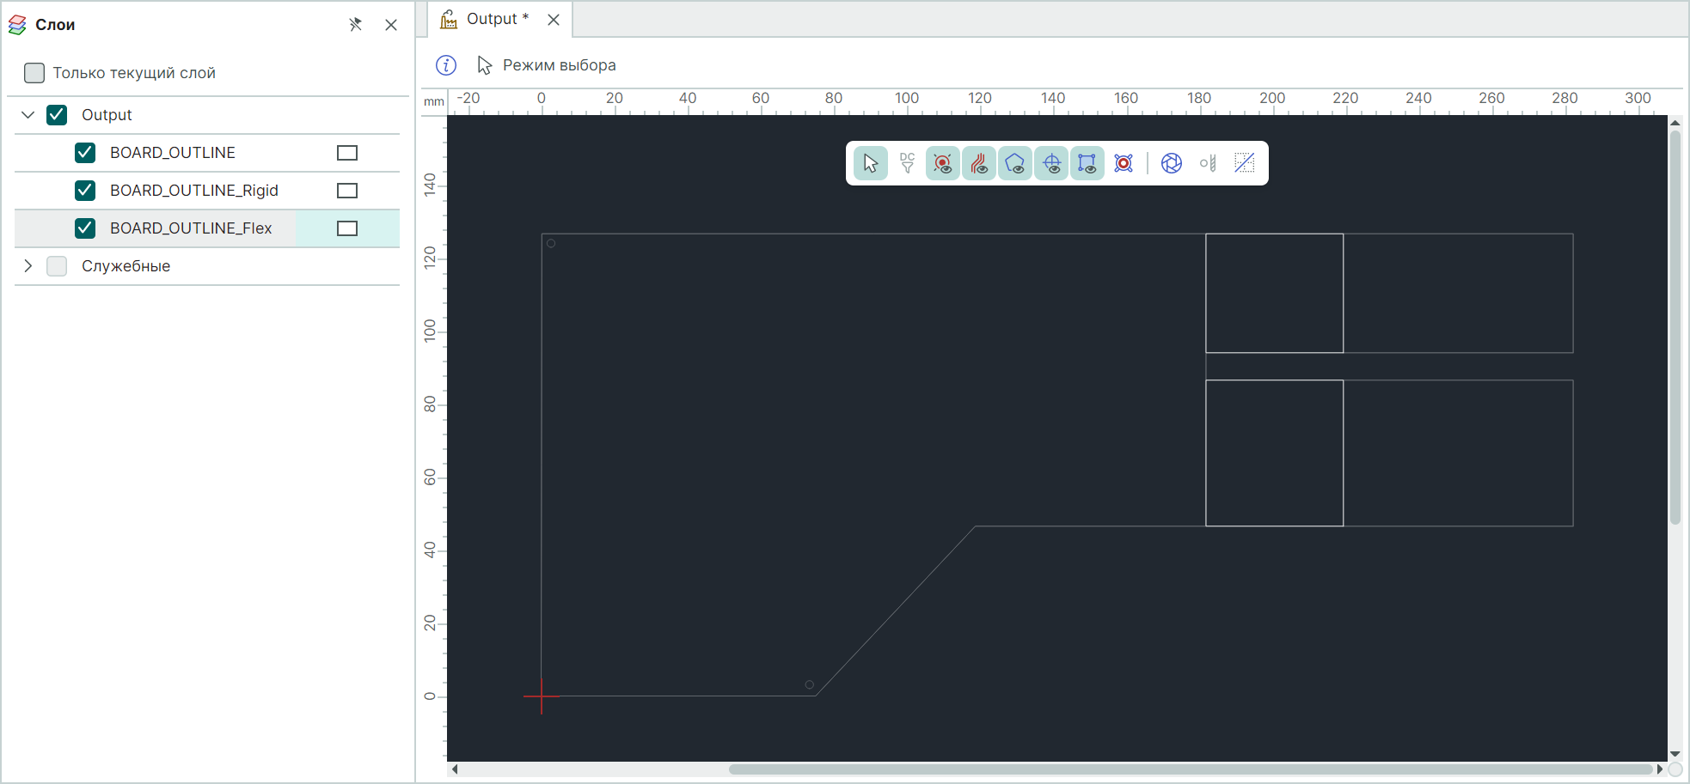Expand the Служебные layer group

click(x=28, y=266)
